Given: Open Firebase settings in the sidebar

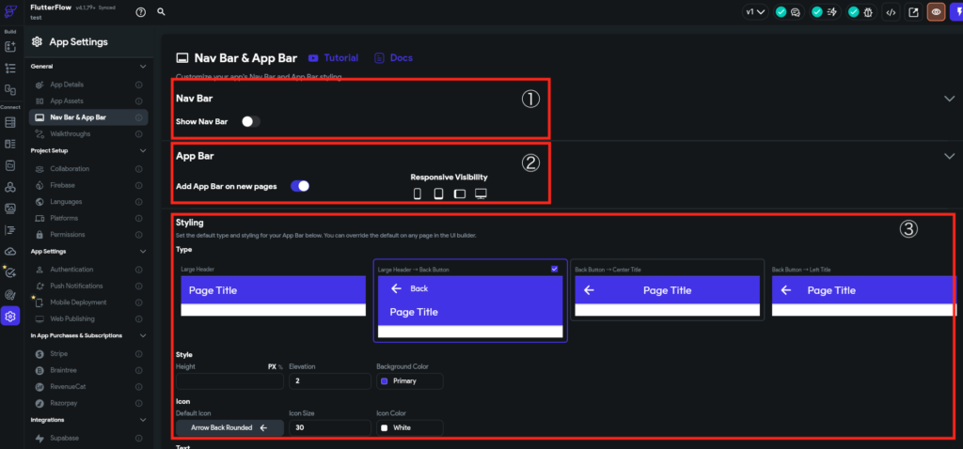Looking at the screenshot, I should click(63, 185).
